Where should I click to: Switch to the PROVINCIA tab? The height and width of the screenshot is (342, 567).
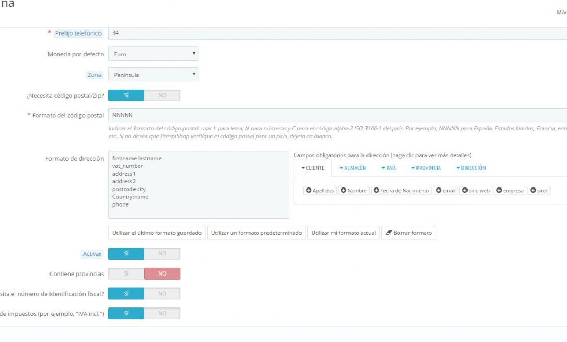click(426, 168)
